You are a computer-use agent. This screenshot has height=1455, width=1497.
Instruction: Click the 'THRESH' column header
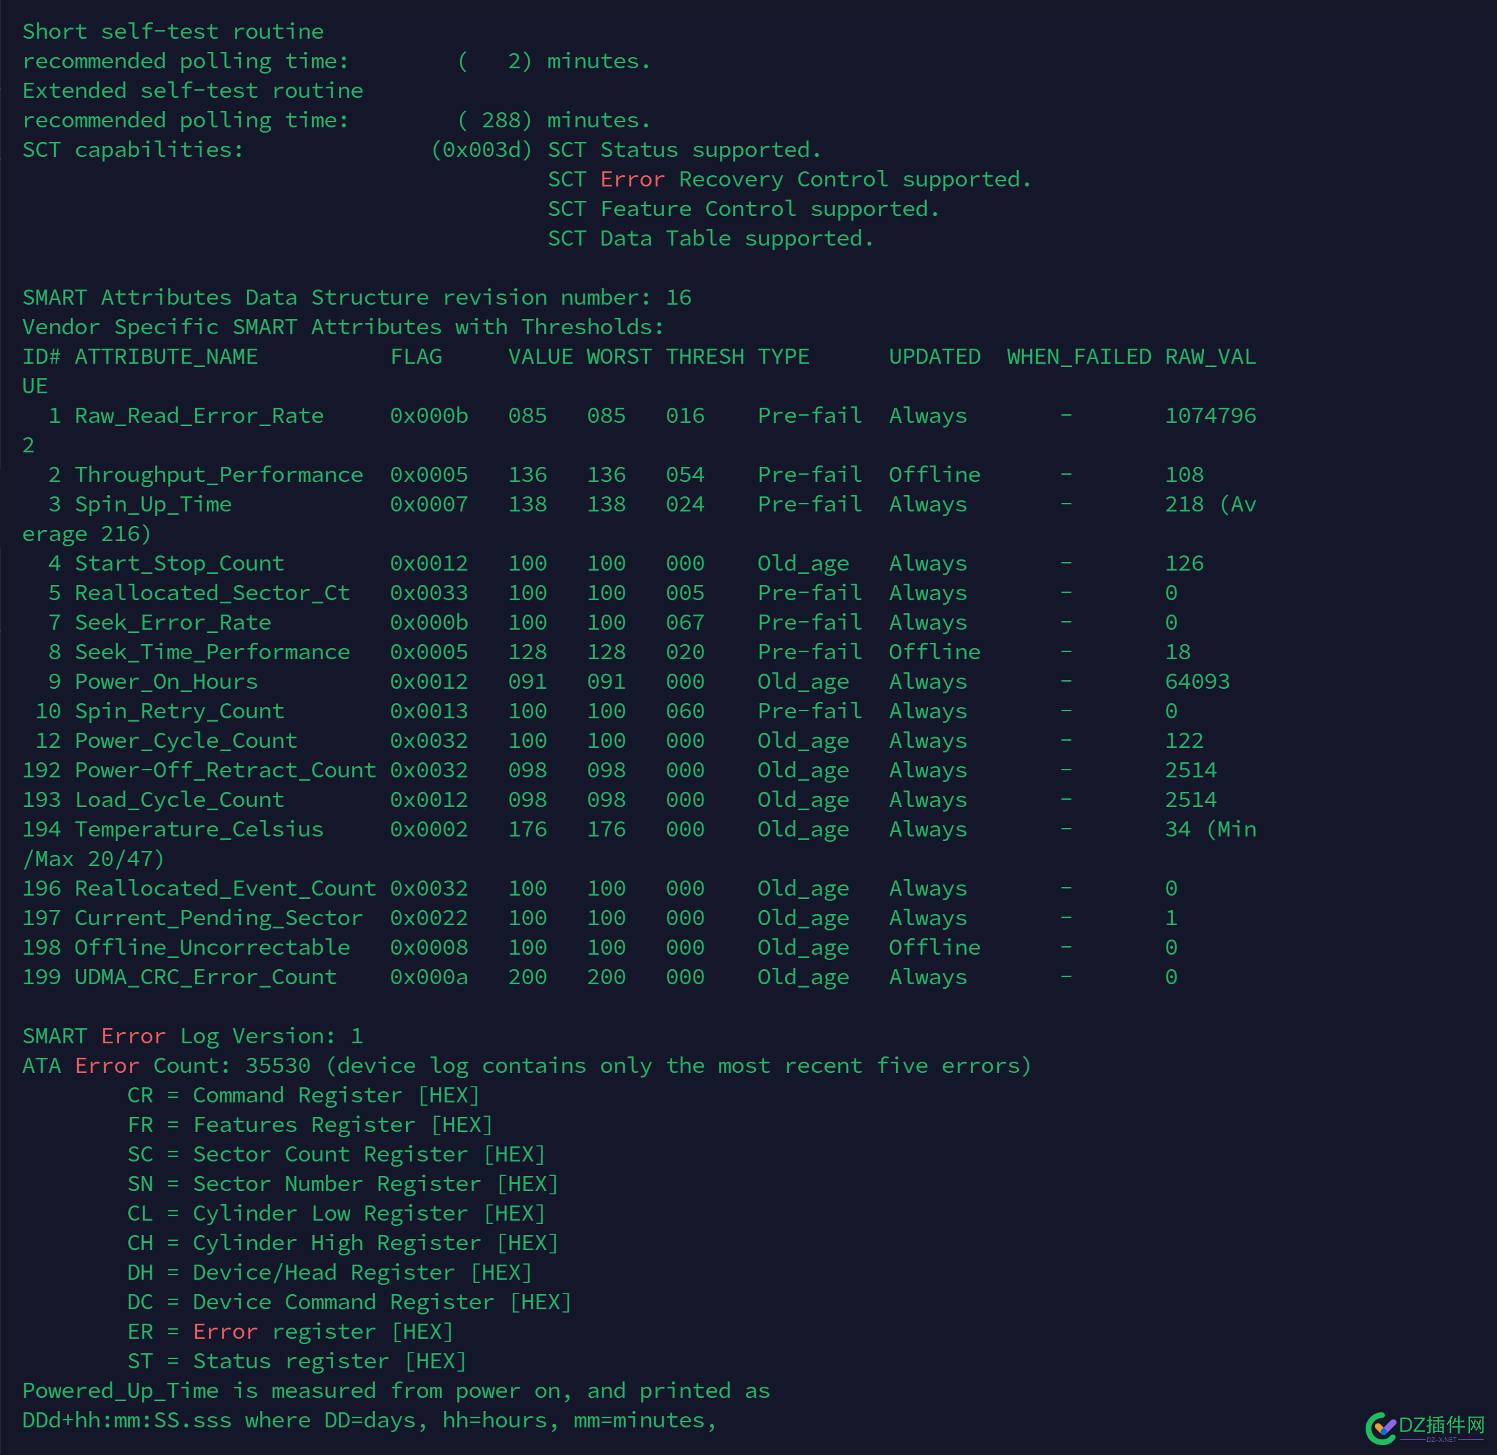705,357
